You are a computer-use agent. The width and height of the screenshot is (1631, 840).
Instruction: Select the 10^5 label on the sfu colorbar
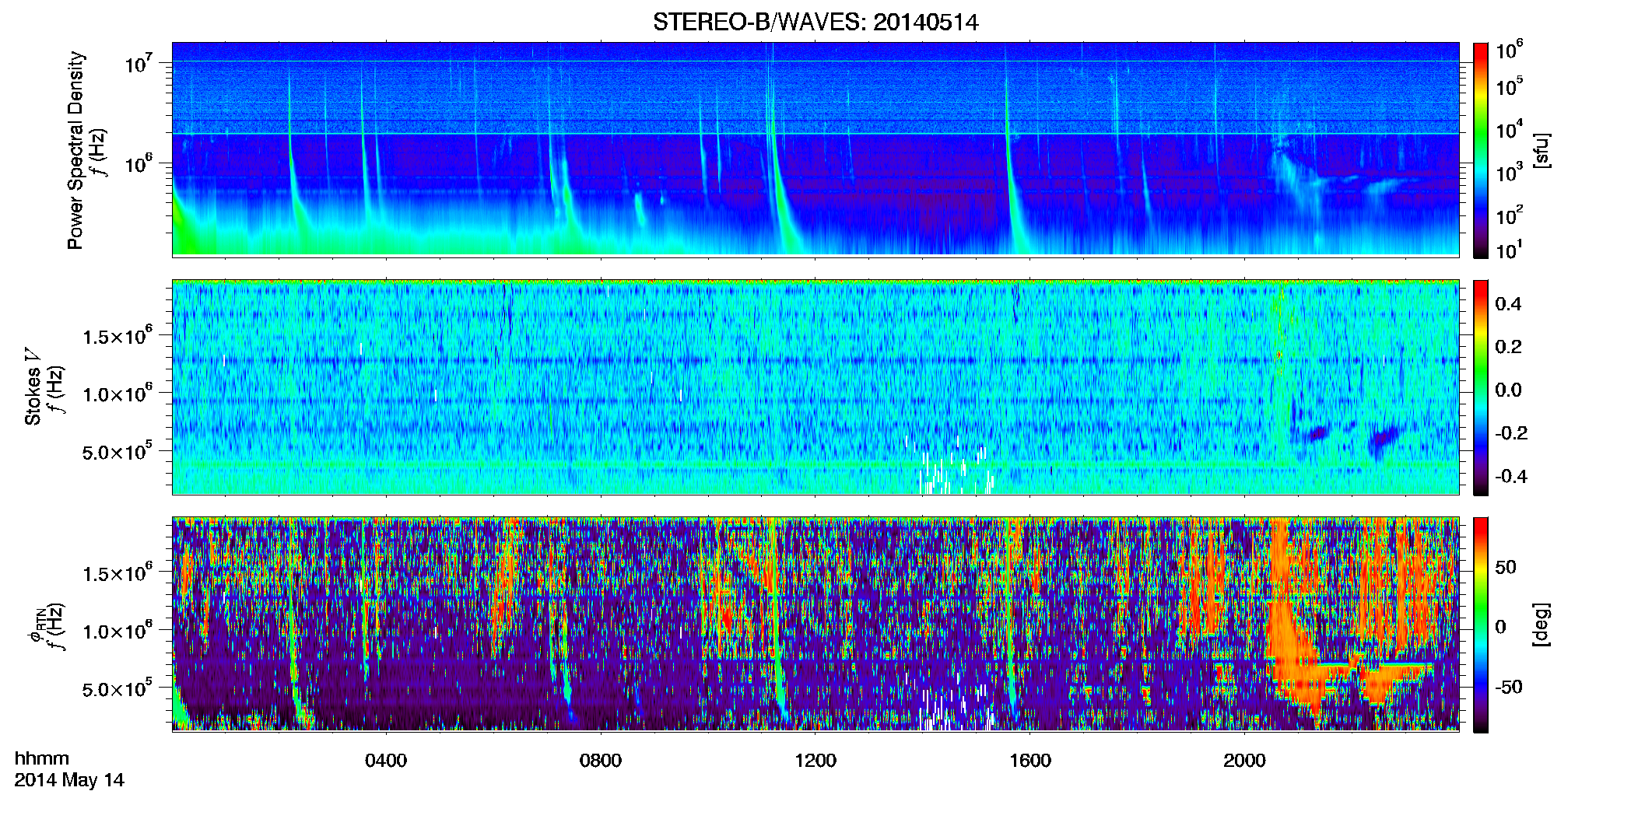coord(1509,87)
